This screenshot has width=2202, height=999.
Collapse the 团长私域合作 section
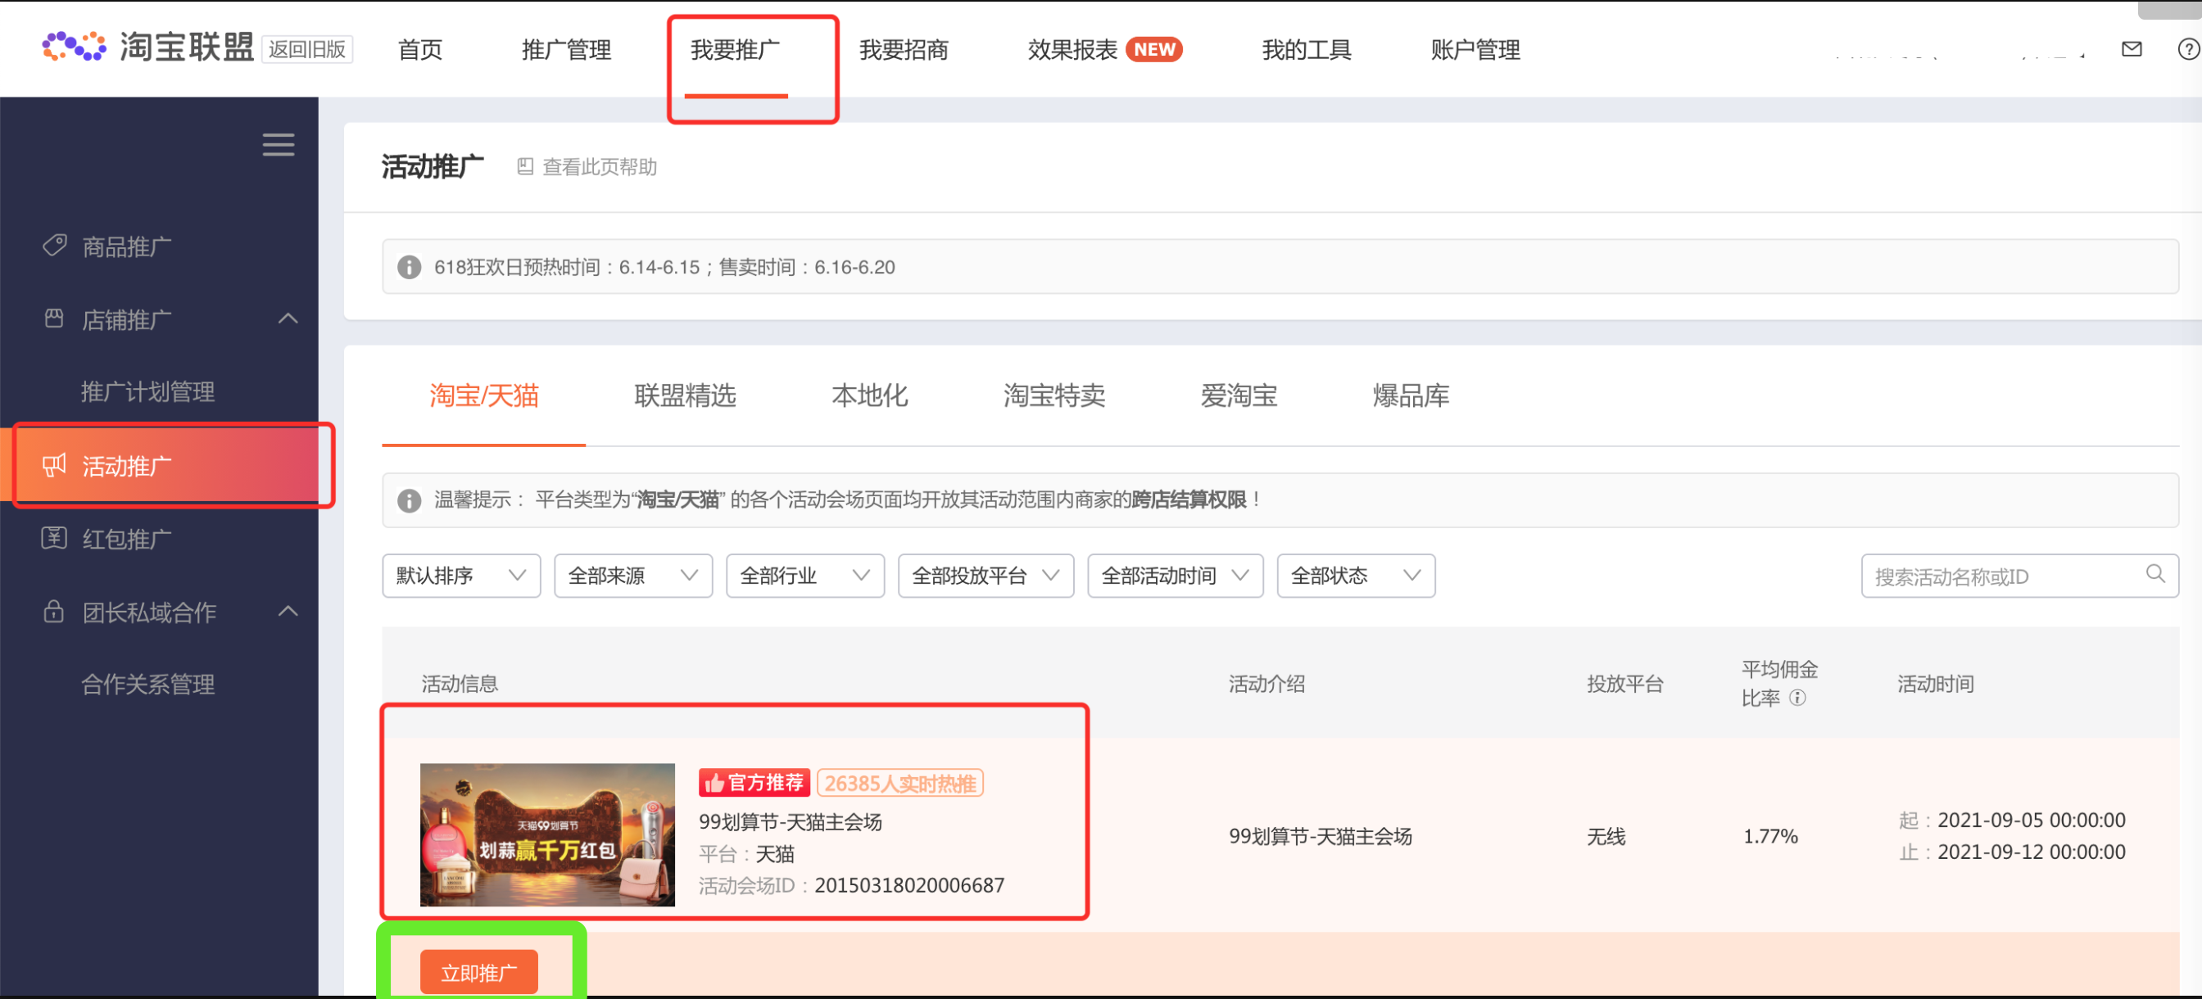point(288,612)
